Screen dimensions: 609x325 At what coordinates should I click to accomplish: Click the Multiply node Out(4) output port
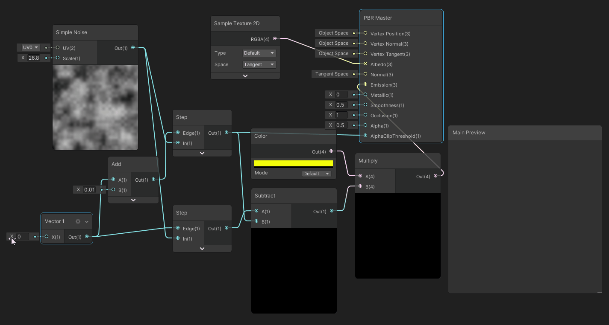pos(435,176)
